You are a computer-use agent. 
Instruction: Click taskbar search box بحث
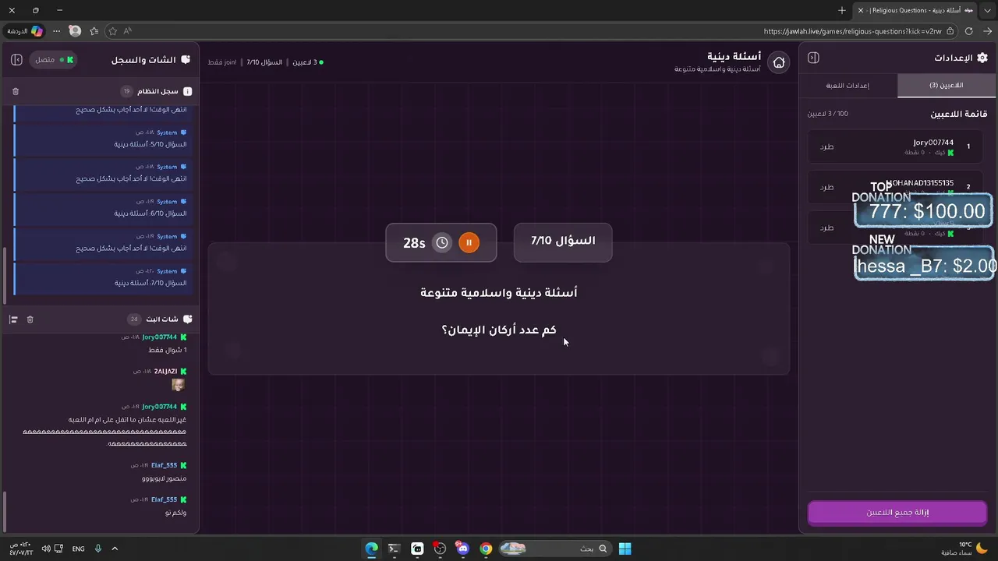tap(554, 549)
